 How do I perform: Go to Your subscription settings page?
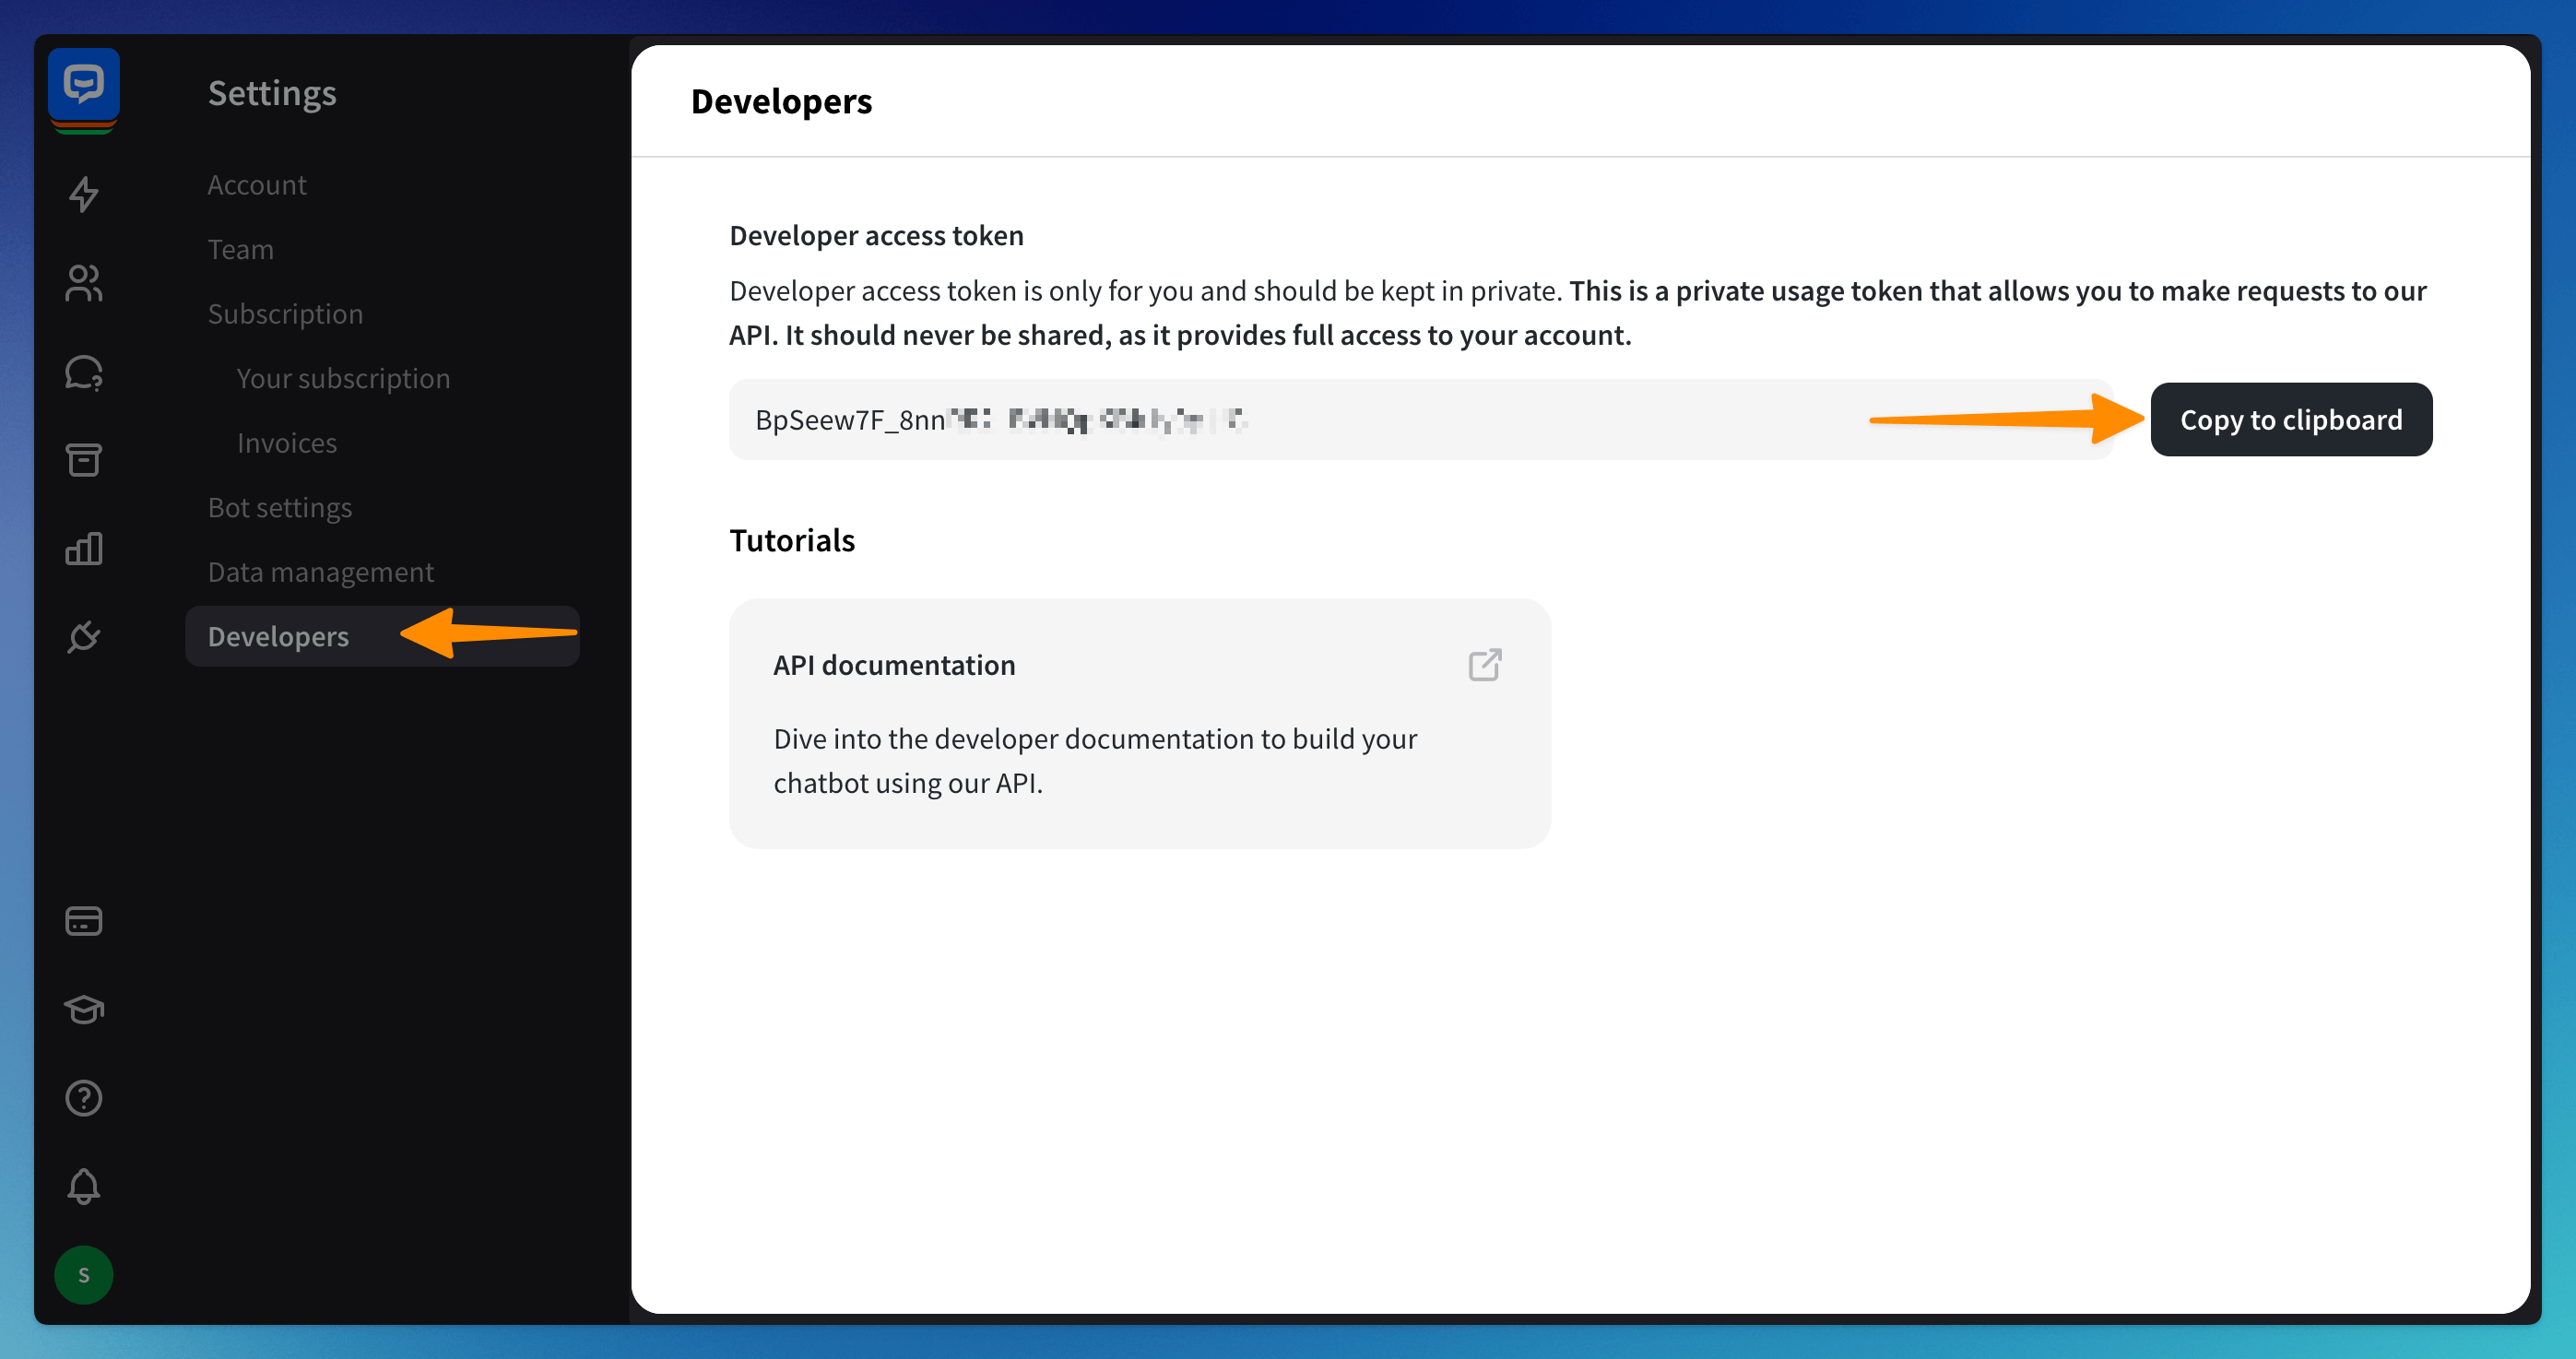point(343,378)
